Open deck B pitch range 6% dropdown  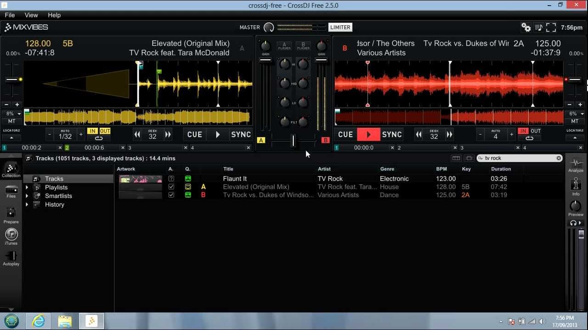click(576, 114)
